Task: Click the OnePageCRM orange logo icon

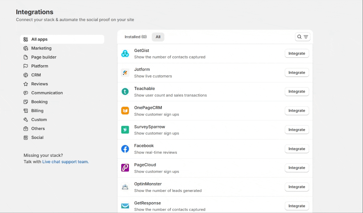Action: (125, 111)
